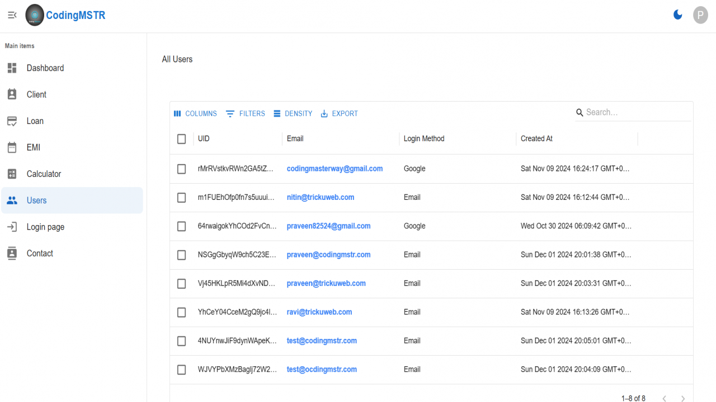
Task: Check the row for ravi@trickuweb.com
Action: (x=181, y=312)
